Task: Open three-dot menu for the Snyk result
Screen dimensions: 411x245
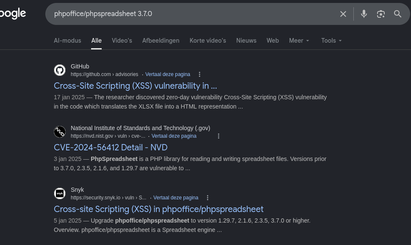Action: coord(208,198)
